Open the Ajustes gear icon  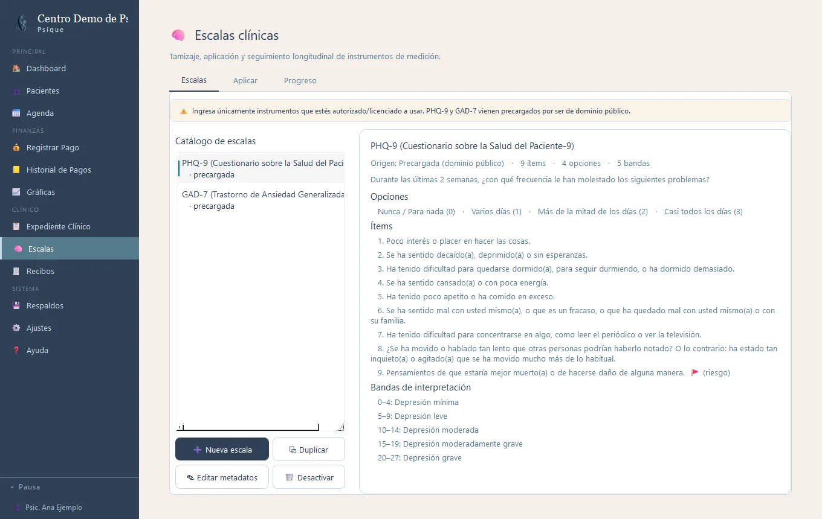[x=16, y=328]
